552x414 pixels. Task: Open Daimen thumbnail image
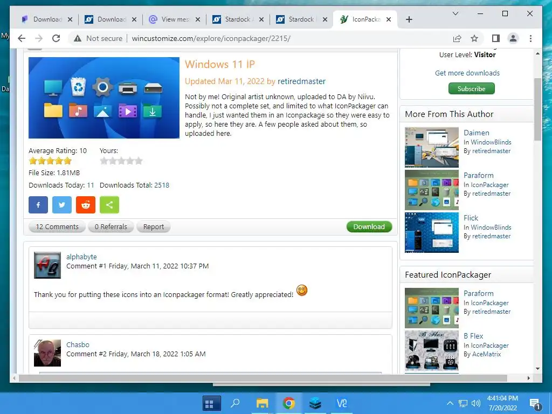432,147
